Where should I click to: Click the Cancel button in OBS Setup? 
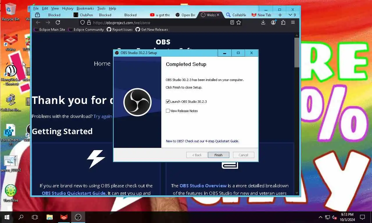(x=244, y=155)
